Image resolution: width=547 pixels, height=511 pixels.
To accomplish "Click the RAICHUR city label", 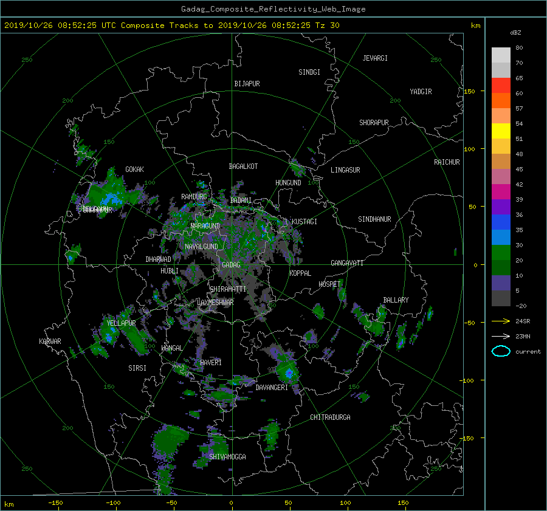I will (x=447, y=162).
